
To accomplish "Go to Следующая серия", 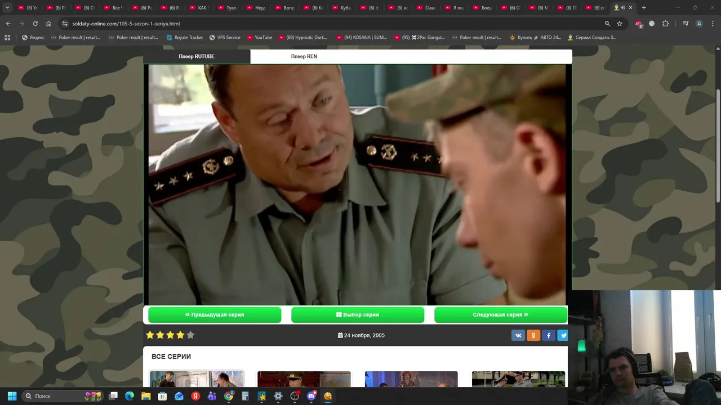I will [x=501, y=315].
